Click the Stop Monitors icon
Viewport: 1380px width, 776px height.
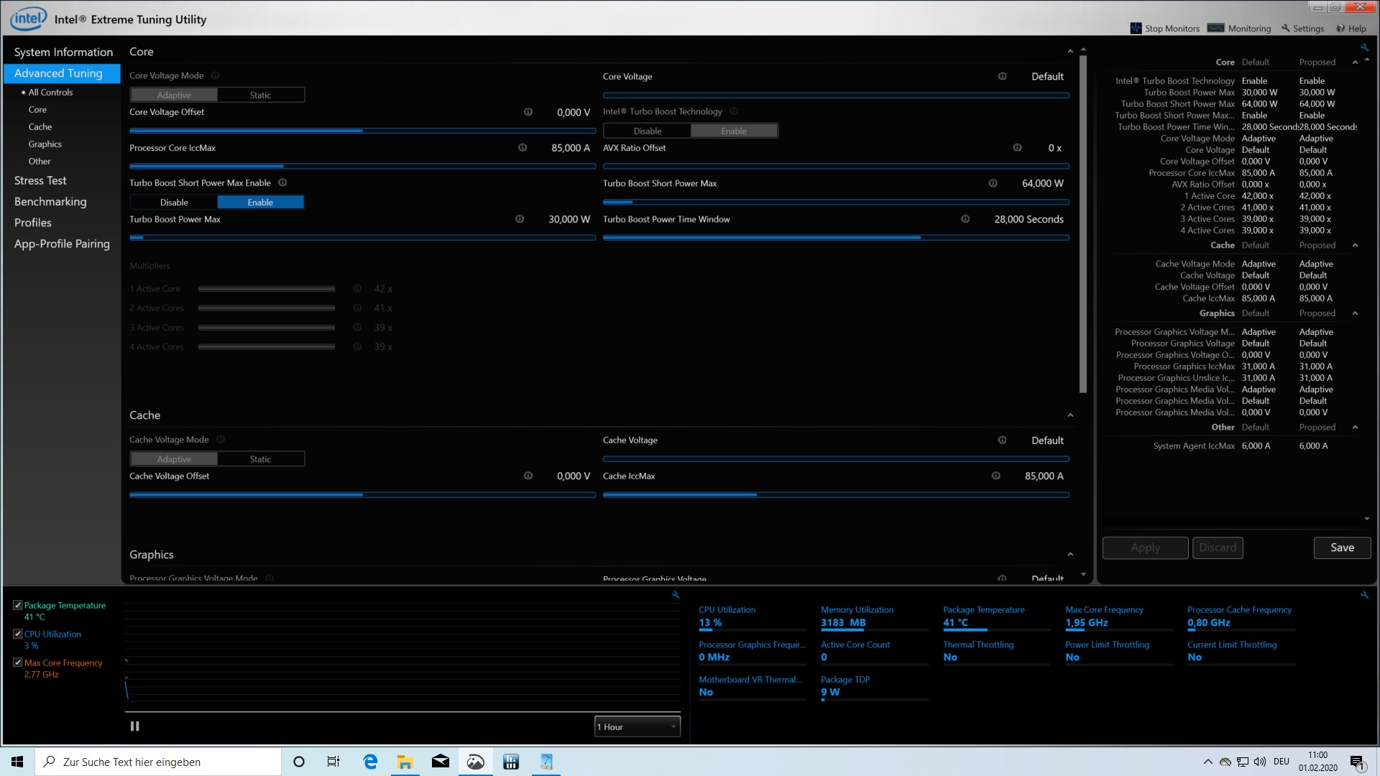[1136, 29]
